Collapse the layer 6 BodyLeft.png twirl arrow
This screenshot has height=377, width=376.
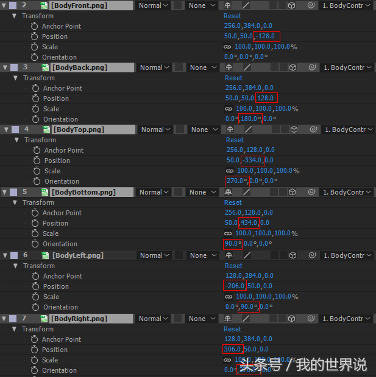4,255
